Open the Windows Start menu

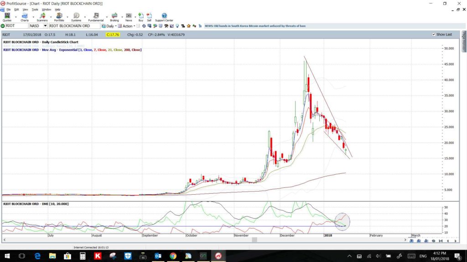coord(7,256)
